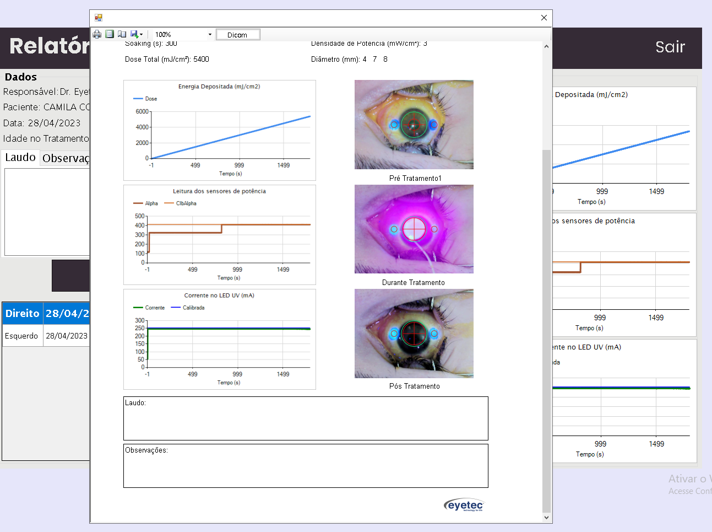Click the Data: 28/04/2023 line in Dados

tap(42, 123)
